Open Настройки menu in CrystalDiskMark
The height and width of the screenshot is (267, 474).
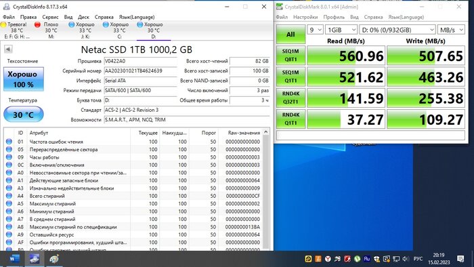[305, 17]
